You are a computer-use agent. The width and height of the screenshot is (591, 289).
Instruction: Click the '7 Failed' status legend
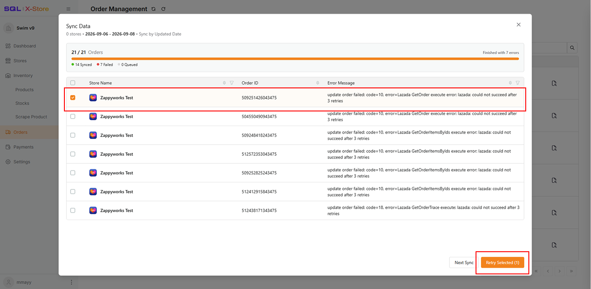pos(105,65)
